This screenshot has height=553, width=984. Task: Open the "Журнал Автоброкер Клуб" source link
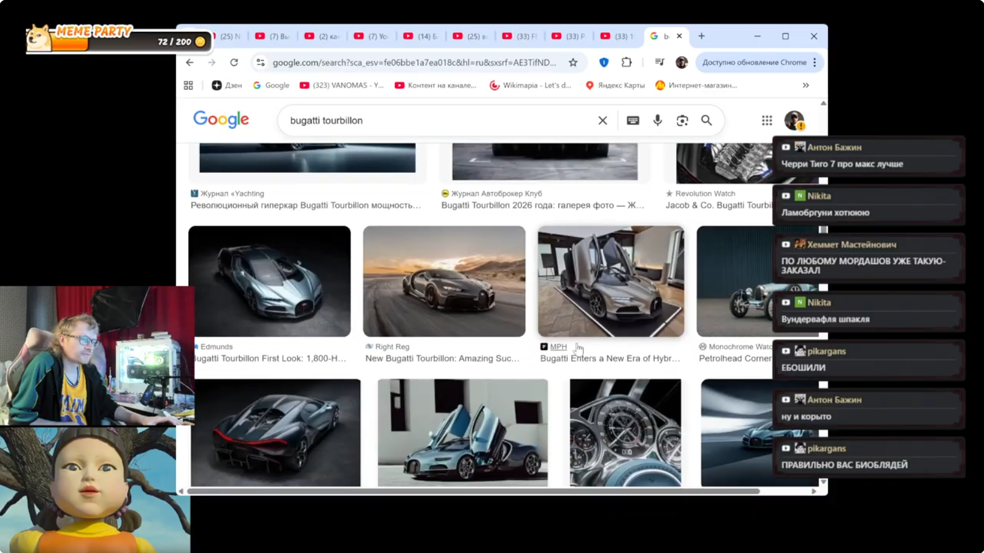click(x=492, y=194)
